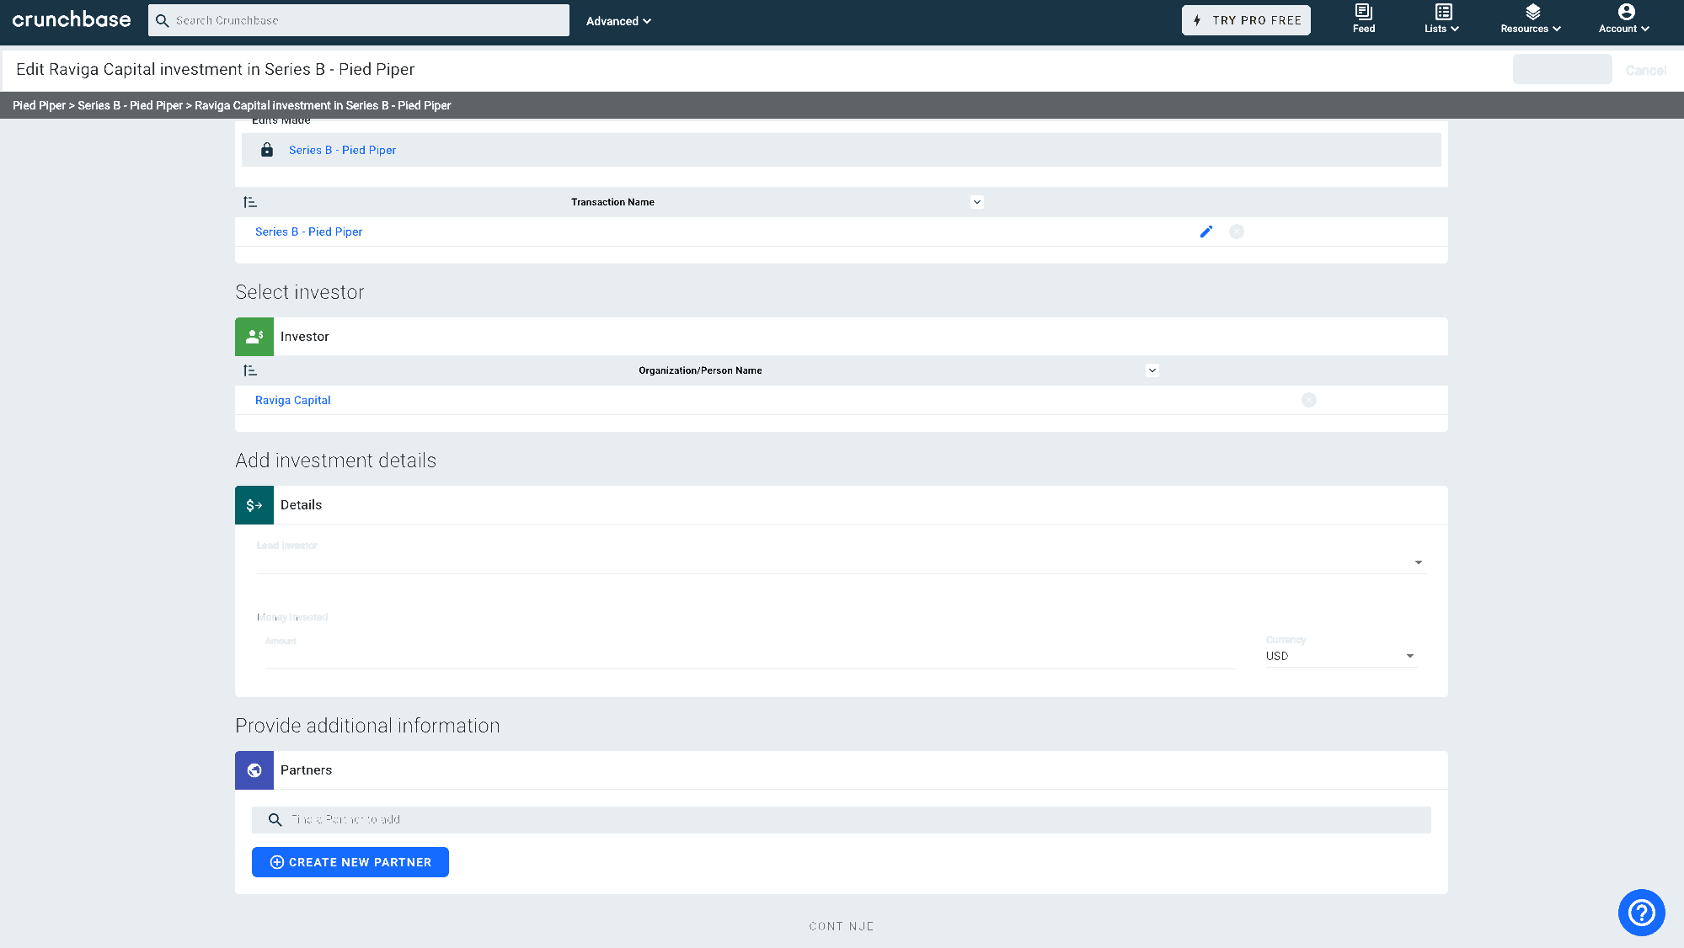Click the Crunchbase logo
Screen dimensions: 1684x948
[x=72, y=19]
